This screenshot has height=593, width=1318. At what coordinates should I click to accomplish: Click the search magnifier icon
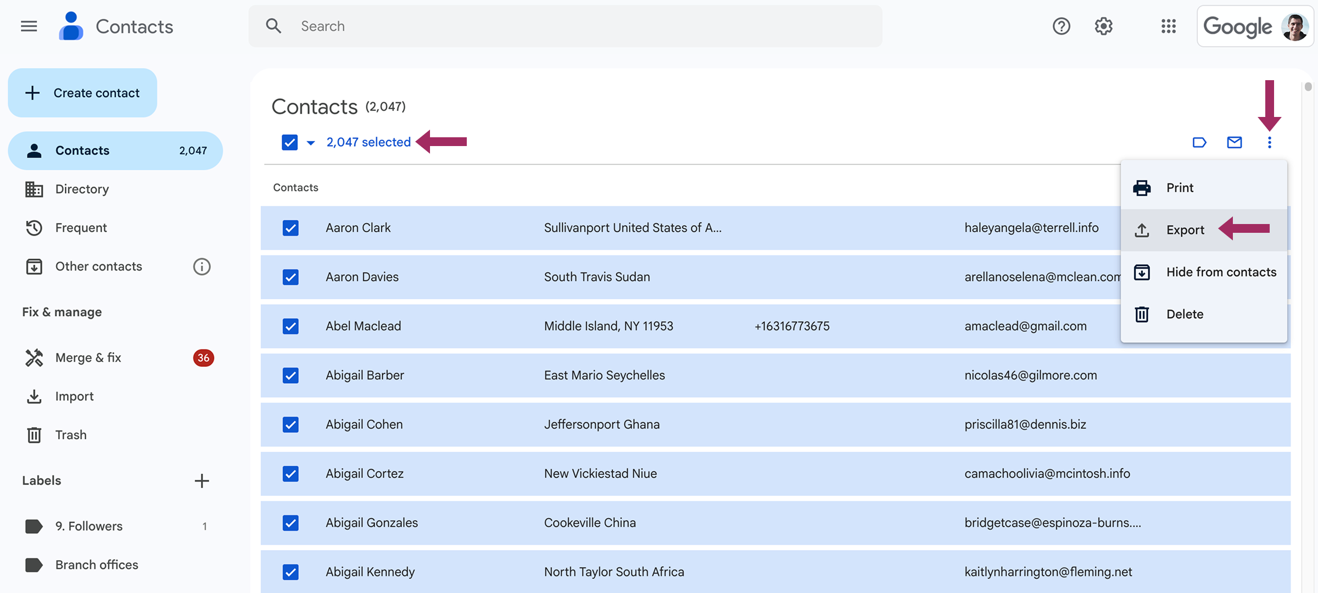274,26
